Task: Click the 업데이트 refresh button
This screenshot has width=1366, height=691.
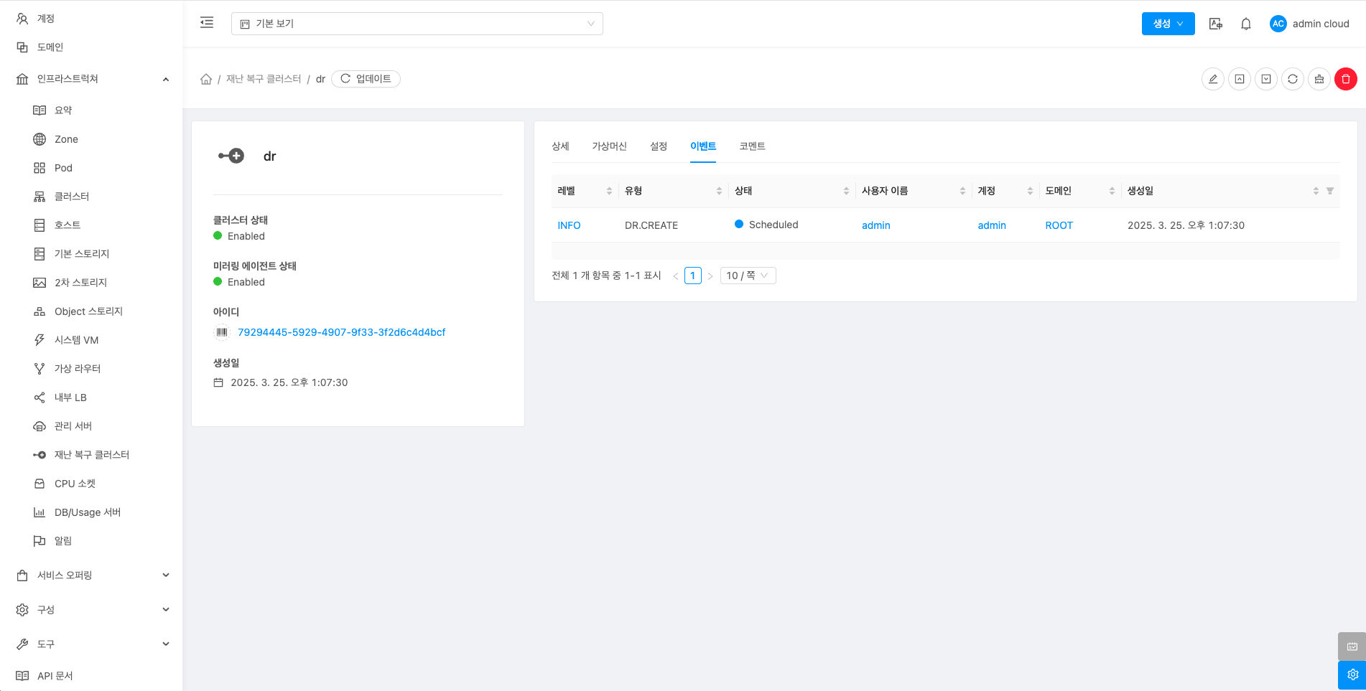Action: tap(366, 79)
